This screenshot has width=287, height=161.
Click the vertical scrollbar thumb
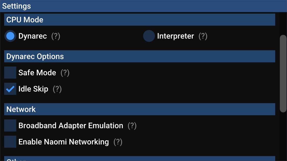click(283, 74)
